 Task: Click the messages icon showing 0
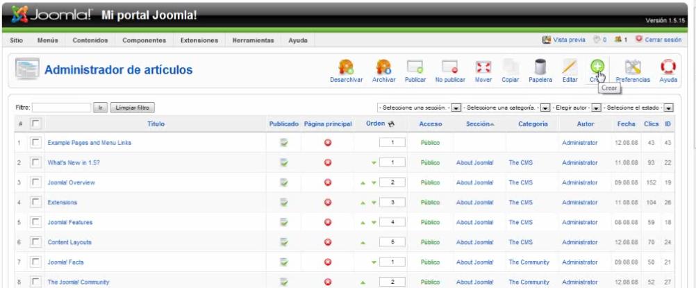tap(597, 40)
